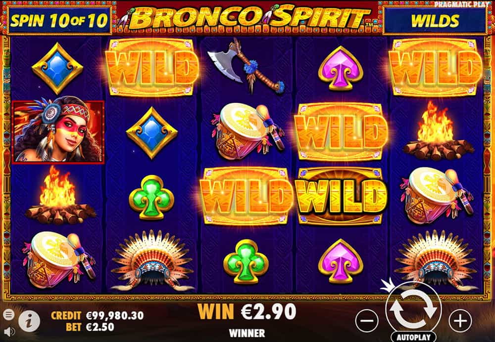Open the game info 'i' icon
Image resolution: width=495 pixels, height=342 pixels.
click(x=29, y=321)
